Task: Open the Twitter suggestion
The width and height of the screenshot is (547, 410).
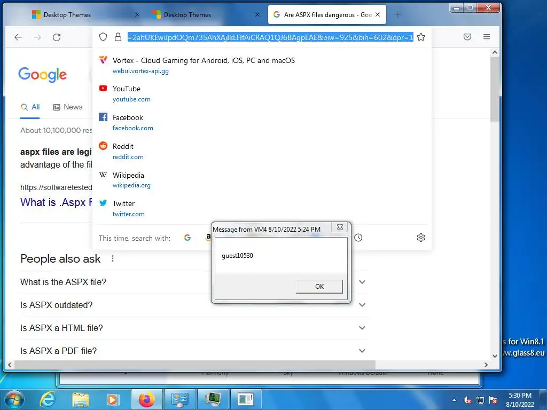Action: [x=262, y=209]
